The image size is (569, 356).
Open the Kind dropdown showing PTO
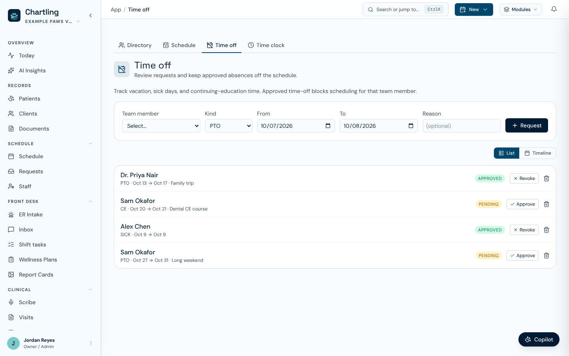229,126
